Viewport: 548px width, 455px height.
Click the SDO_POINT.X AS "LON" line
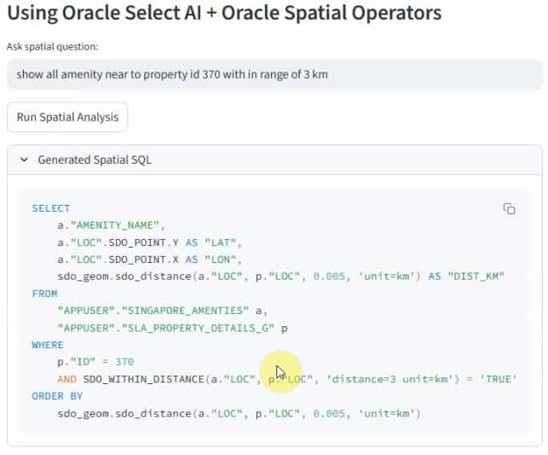(150, 260)
